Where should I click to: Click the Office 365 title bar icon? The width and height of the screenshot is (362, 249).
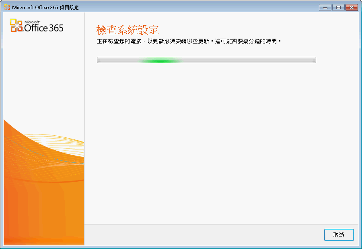(x=7, y=7)
